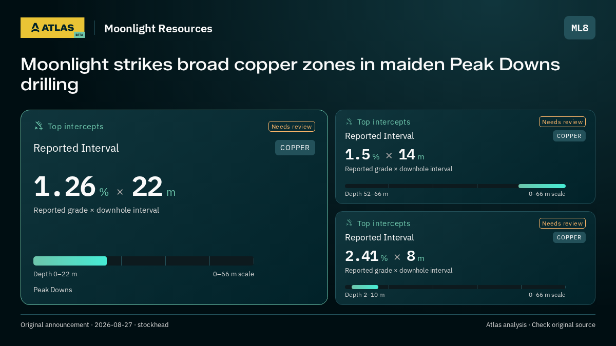Viewport: 616px width, 346px height.
Task: Click '0–66 m scale' label in 1.5% card
Action: tap(547, 194)
